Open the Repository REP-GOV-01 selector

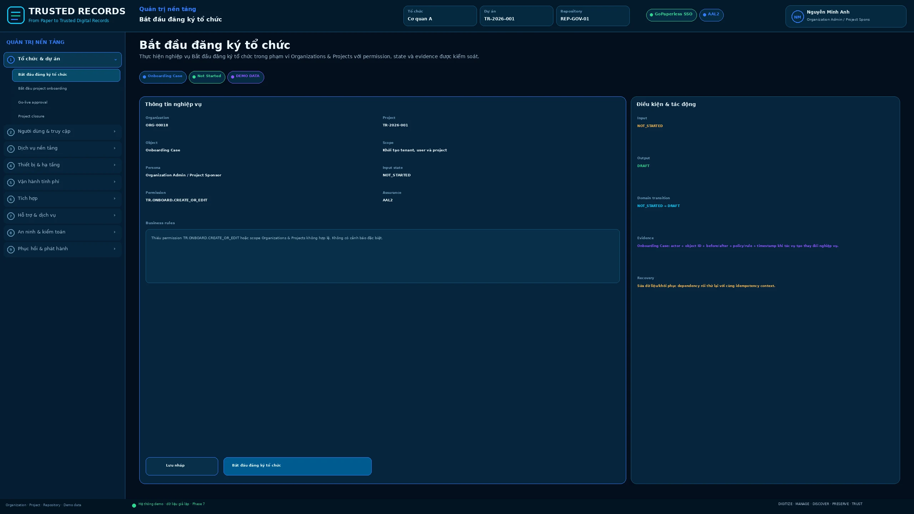pyautogui.click(x=593, y=16)
